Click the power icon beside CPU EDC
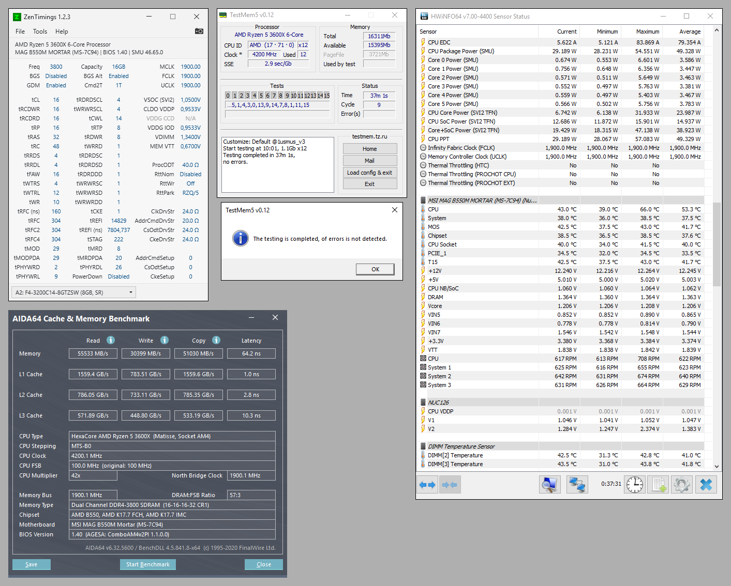The image size is (731, 586). (x=423, y=42)
